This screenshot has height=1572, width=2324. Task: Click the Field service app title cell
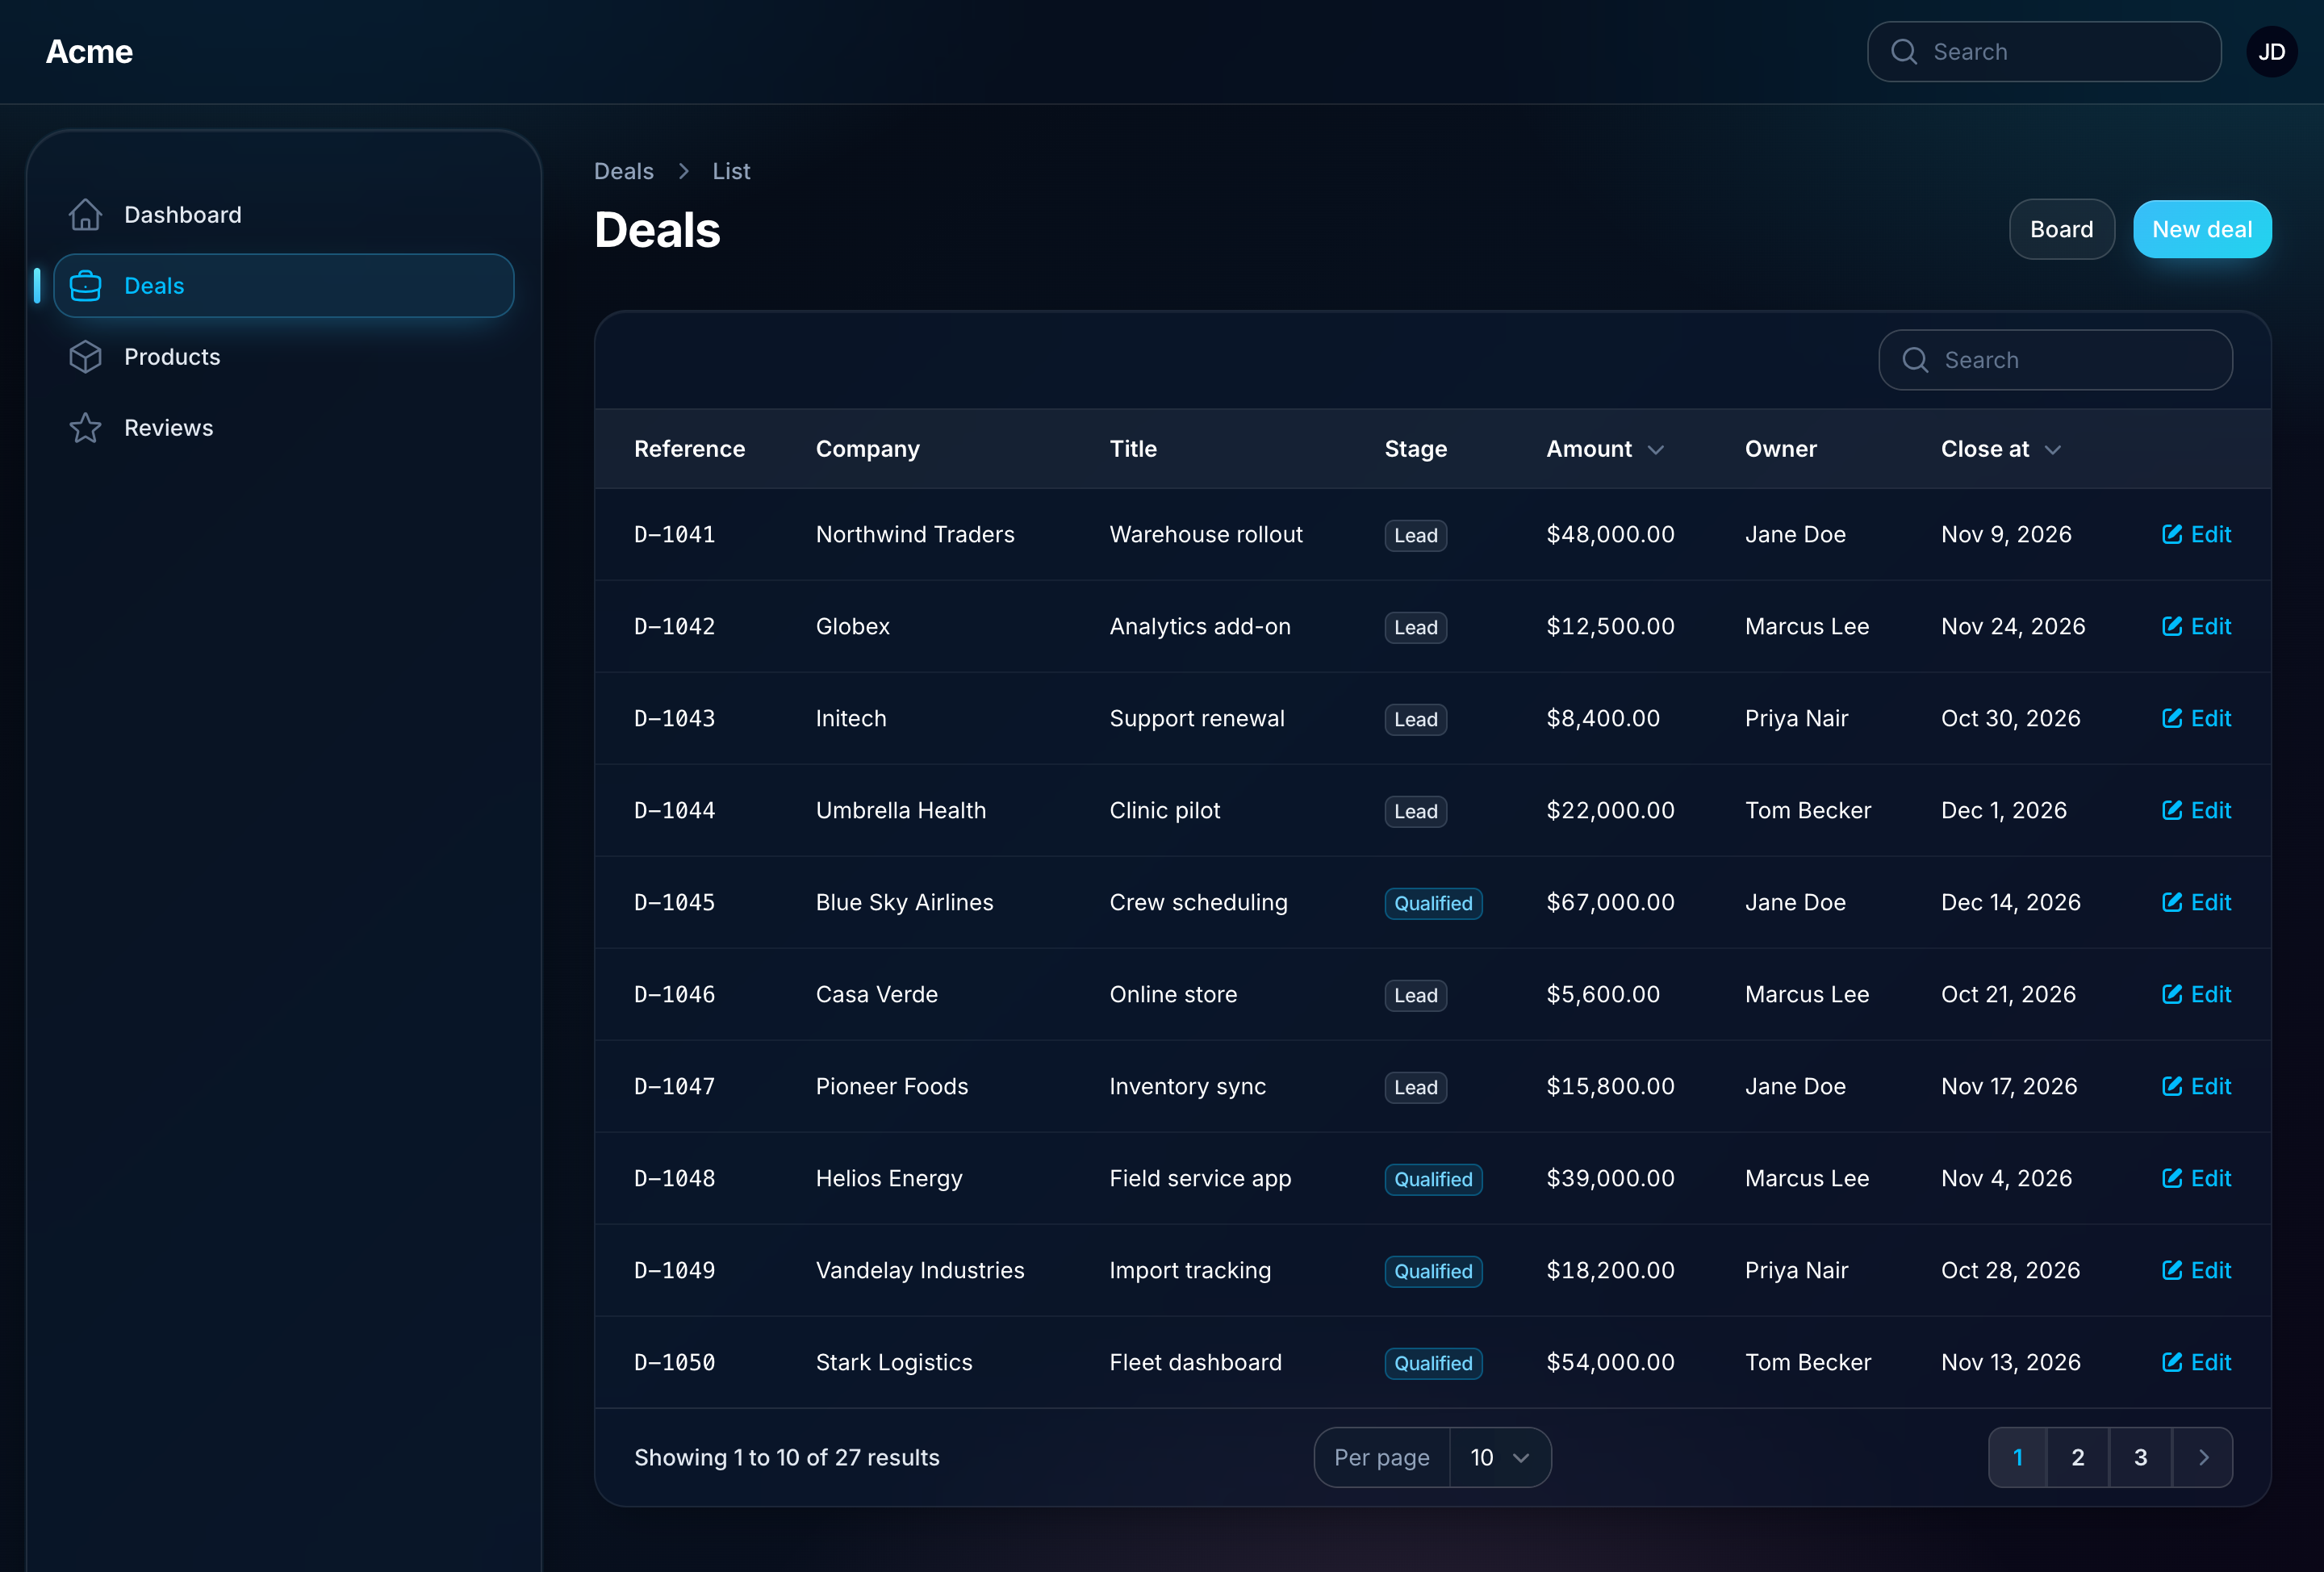click(x=1200, y=1178)
